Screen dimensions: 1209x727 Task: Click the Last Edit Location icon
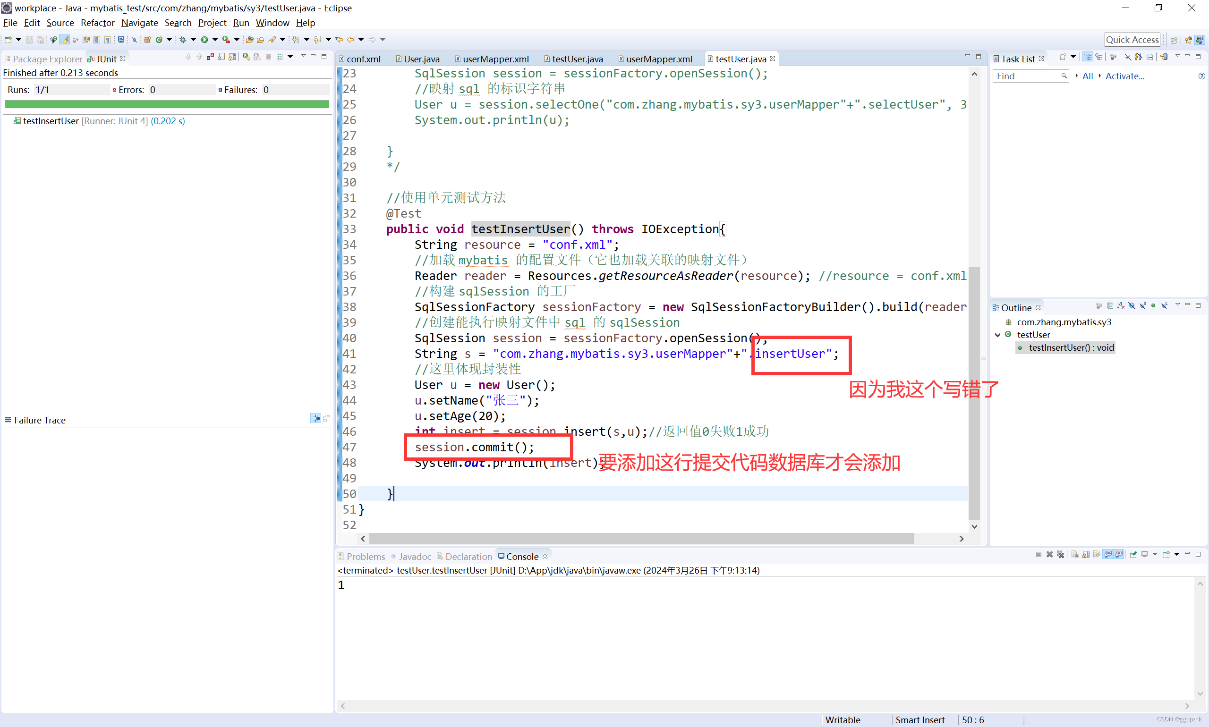click(339, 40)
